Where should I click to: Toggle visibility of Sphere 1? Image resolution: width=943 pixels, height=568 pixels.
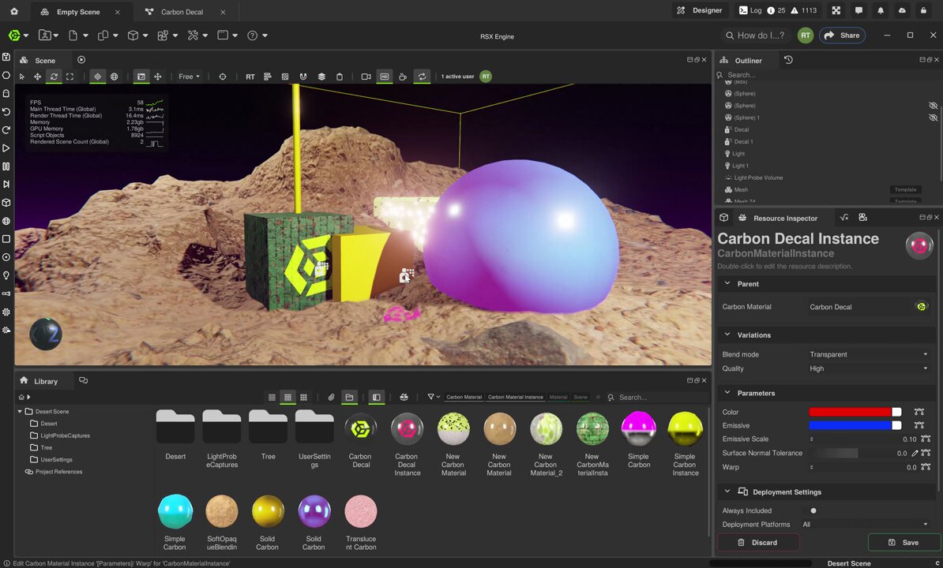(933, 118)
